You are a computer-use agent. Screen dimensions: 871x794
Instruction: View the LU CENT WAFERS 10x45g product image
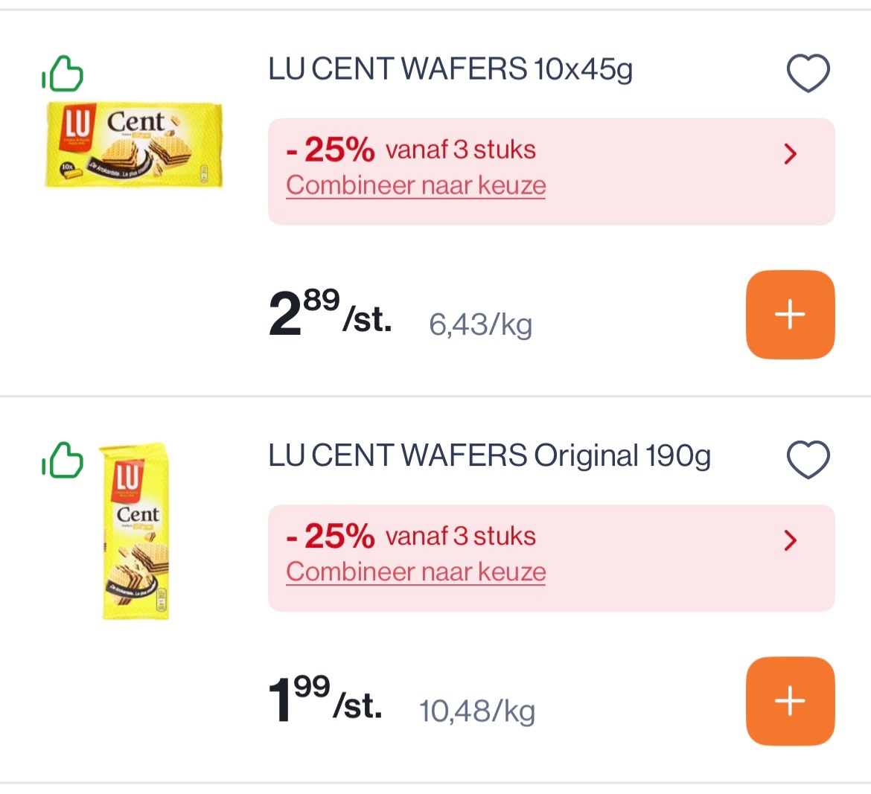pos(134,147)
